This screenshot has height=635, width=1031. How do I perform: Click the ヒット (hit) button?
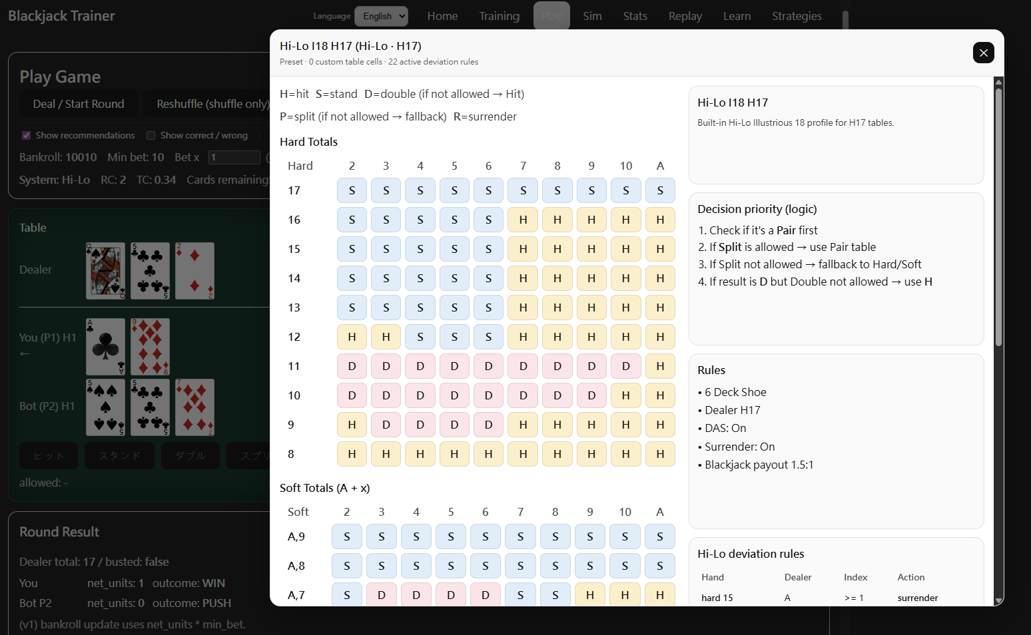(x=49, y=455)
